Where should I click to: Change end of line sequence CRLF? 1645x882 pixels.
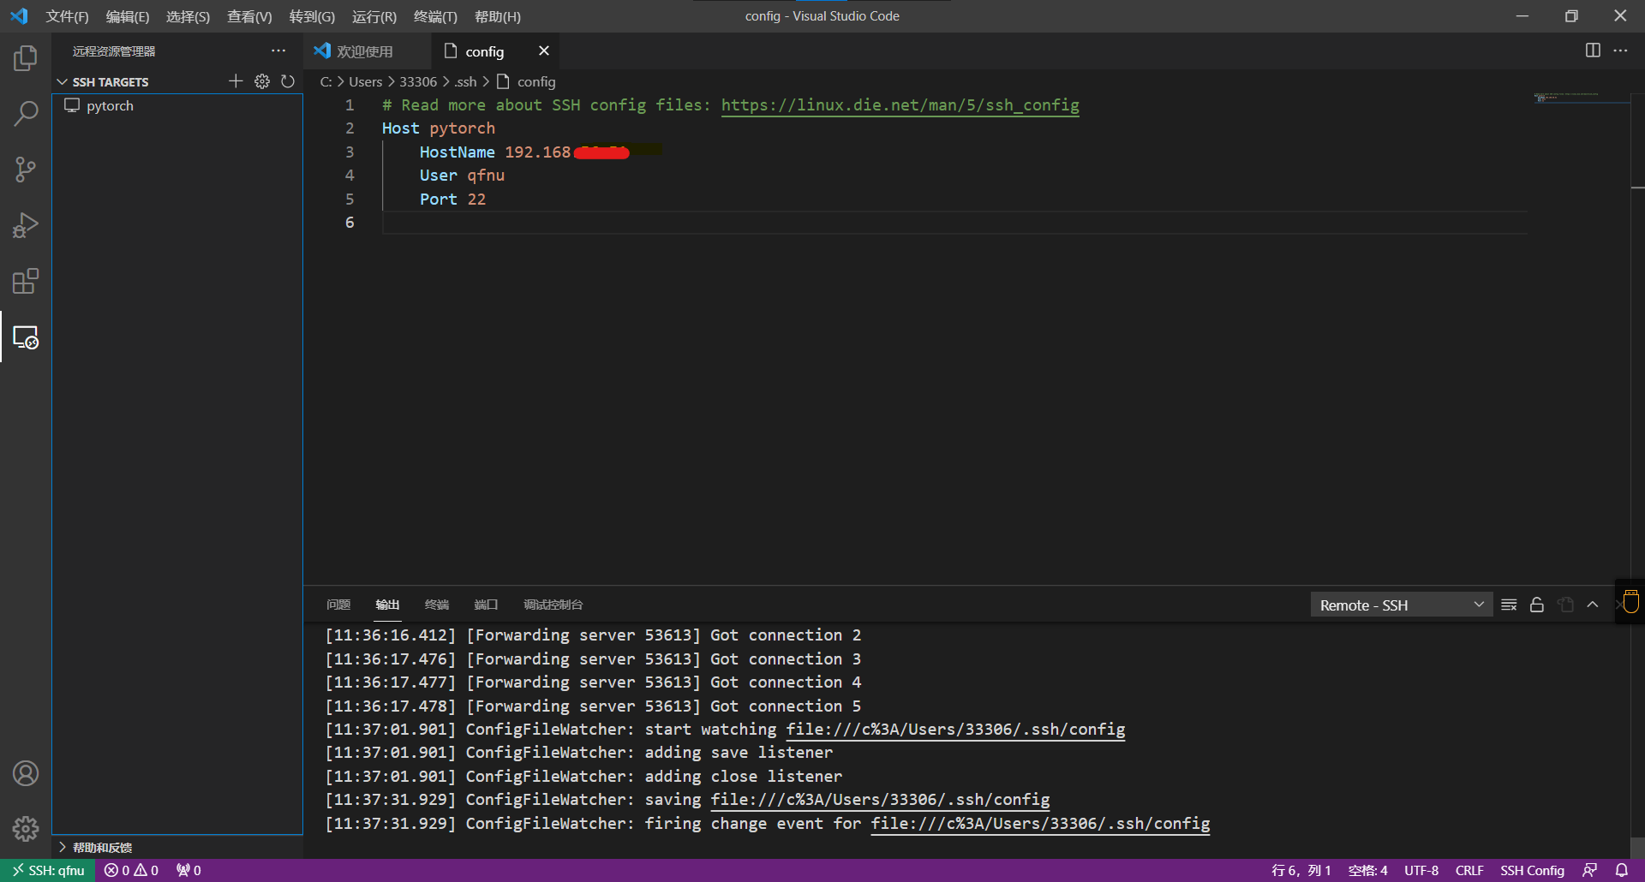tap(1469, 870)
